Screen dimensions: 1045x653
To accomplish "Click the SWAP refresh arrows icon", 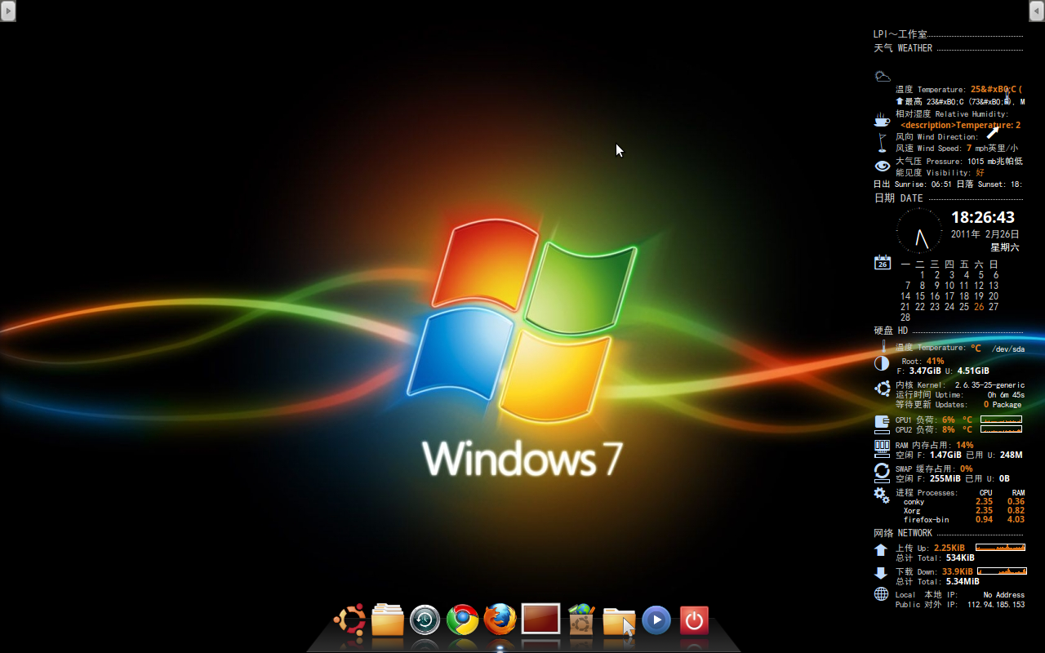I will [882, 471].
